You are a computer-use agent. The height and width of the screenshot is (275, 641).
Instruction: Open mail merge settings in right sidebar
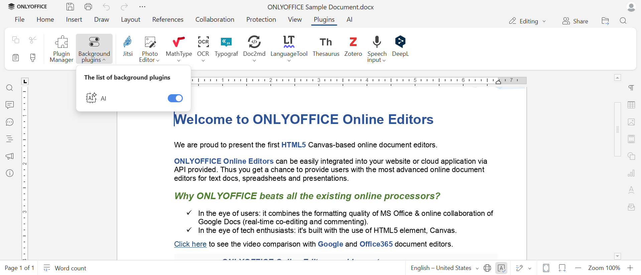pos(631,207)
